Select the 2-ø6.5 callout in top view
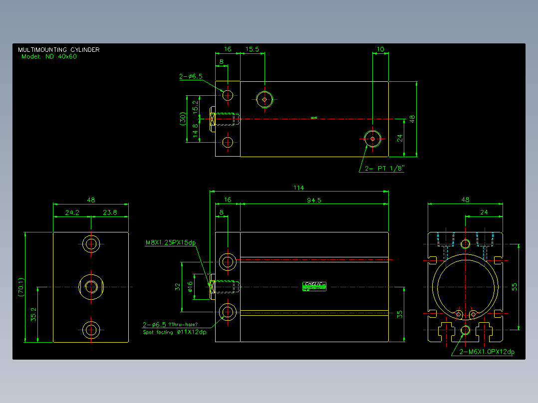Image resolution: width=538 pixels, height=403 pixels. [191, 76]
